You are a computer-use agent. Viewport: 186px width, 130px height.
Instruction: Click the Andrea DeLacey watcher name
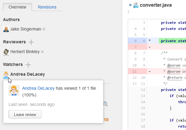coord(27,74)
